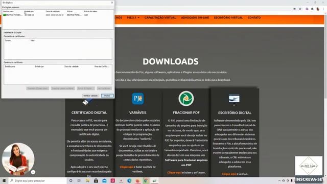Screen dimensions: 327x184
Task: Close the IDs Digitais dialog window
Action: coord(112,3)
